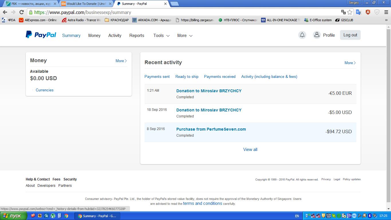Open the 1:21 AM Donation to Miroslav BRZYCHCY

tap(209, 91)
